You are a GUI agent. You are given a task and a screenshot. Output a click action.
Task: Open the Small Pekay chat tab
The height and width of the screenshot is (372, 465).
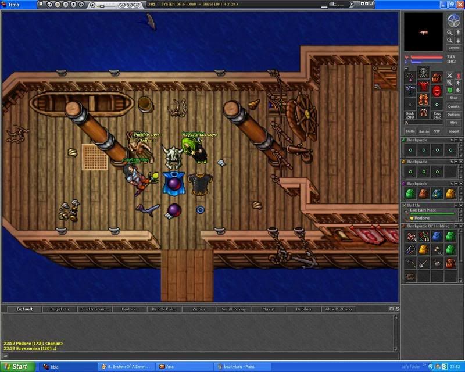click(234, 309)
